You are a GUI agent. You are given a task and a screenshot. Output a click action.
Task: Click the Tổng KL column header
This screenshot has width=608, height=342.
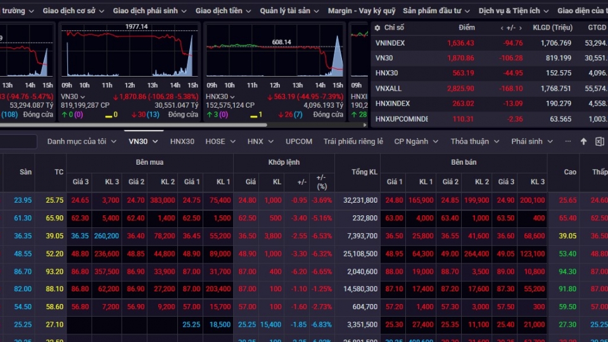point(364,172)
